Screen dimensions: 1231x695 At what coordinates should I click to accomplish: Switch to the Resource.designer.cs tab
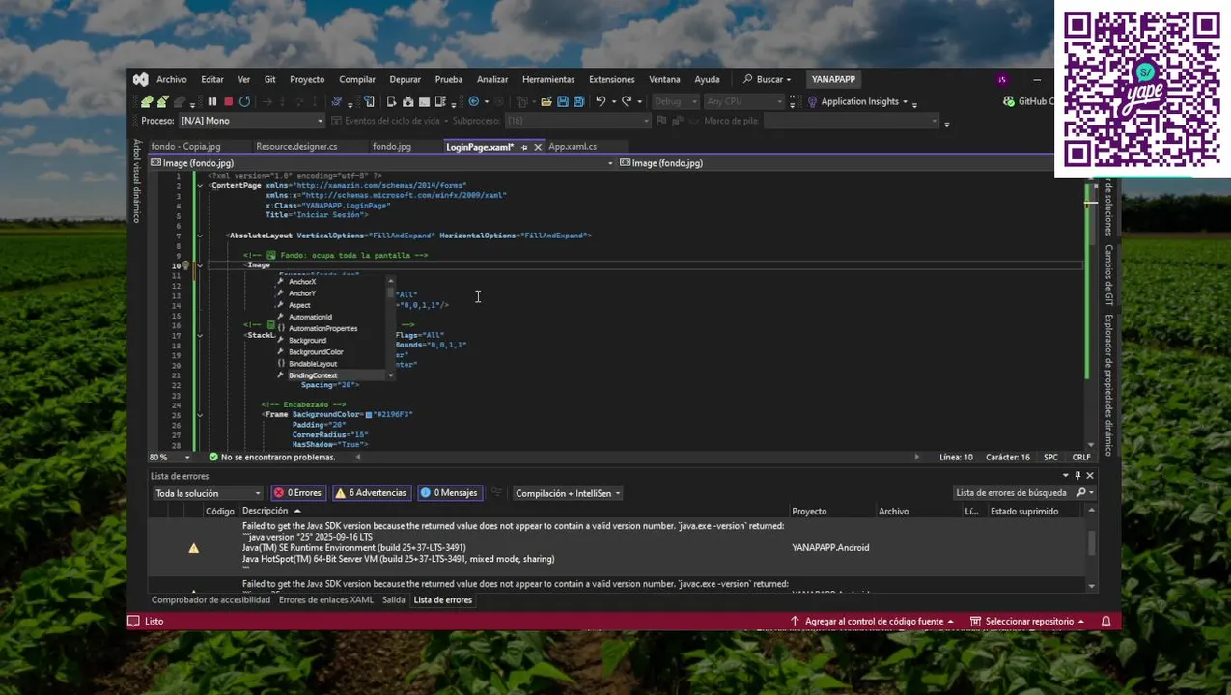point(296,147)
